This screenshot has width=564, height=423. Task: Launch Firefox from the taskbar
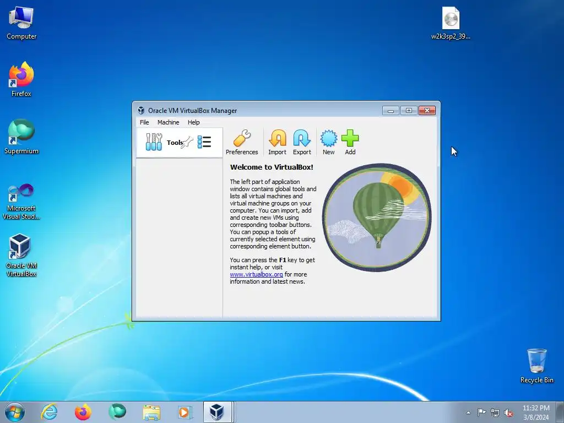coord(83,412)
